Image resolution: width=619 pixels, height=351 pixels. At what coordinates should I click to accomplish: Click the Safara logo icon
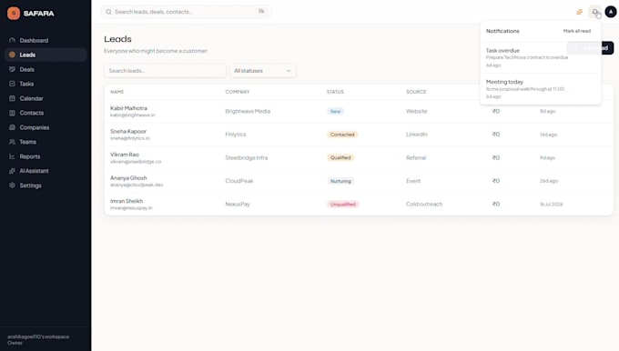[14, 13]
